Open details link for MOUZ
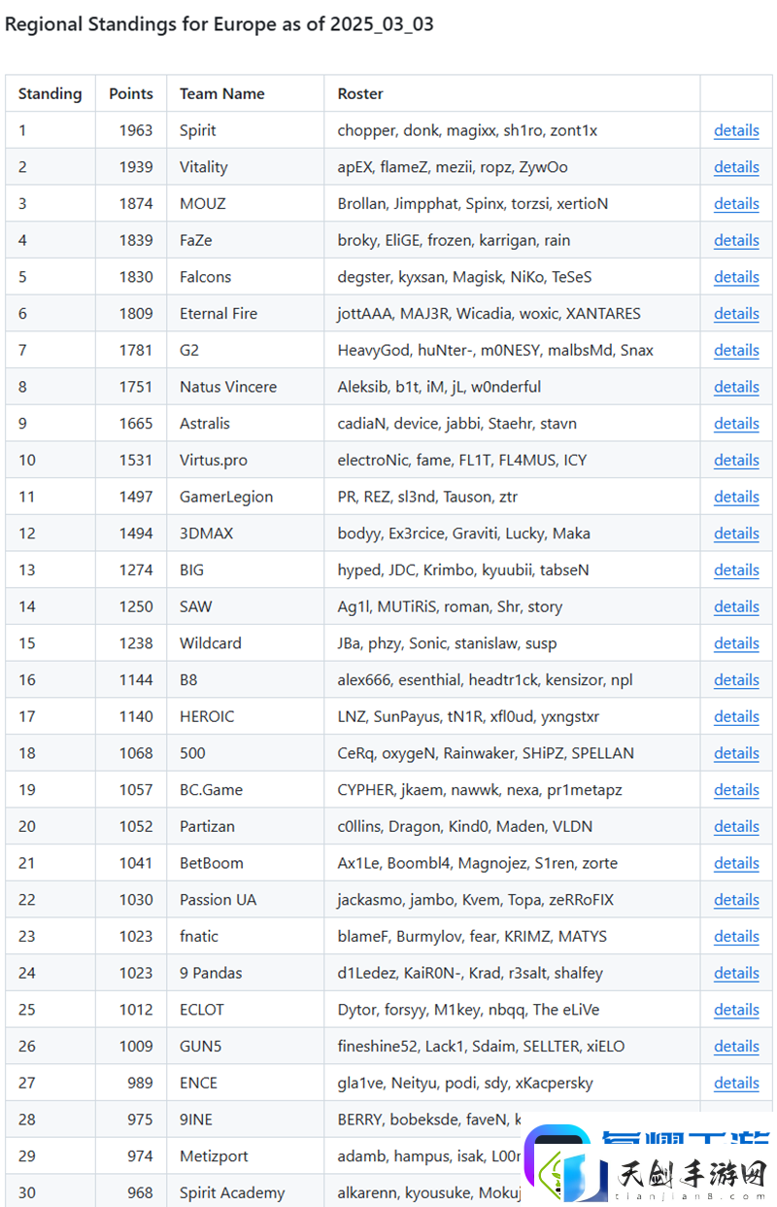 (x=736, y=204)
